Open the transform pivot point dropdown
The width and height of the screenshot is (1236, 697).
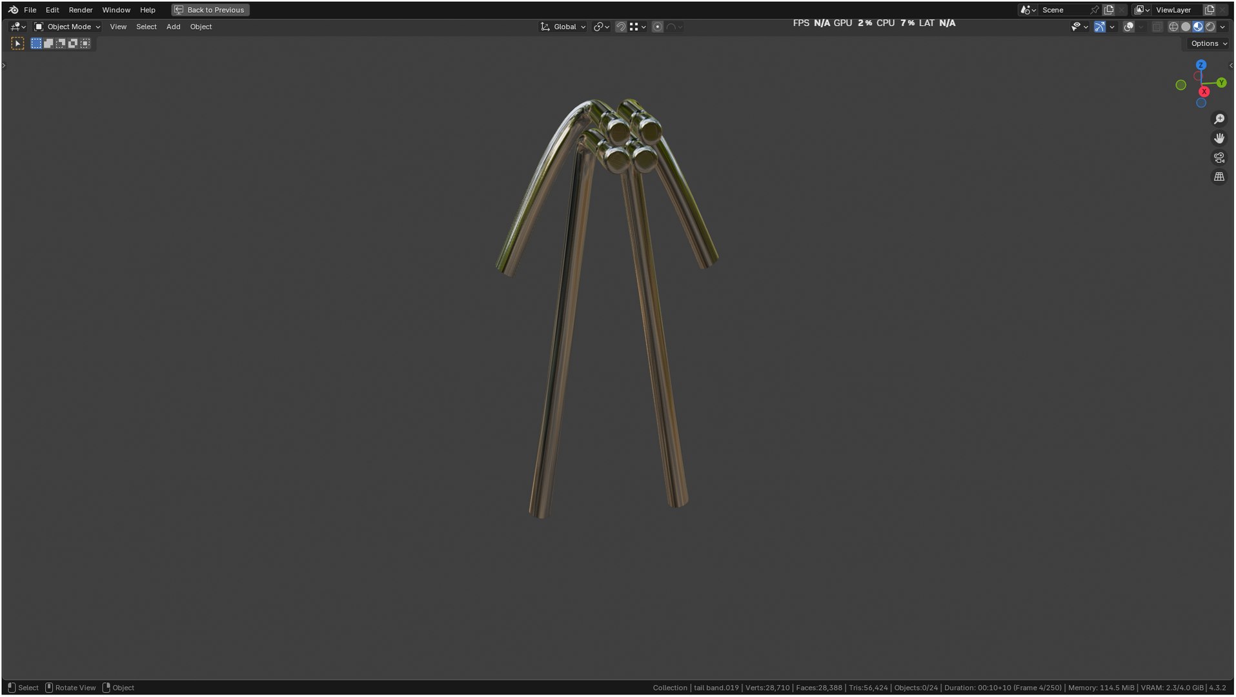[x=602, y=26]
